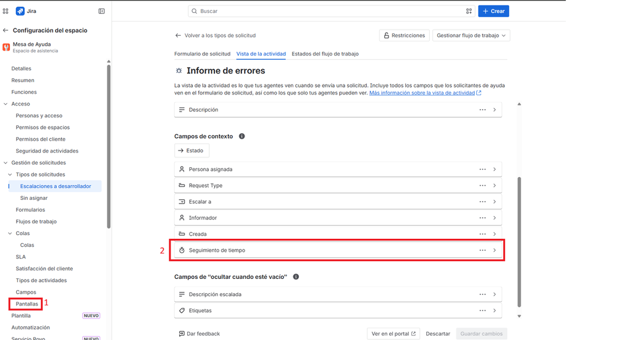Collapse the sidebar with the panel icon
Image resolution: width=617 pixels, height=340 pixels.
pyautogui.click(x=101, y=11)
